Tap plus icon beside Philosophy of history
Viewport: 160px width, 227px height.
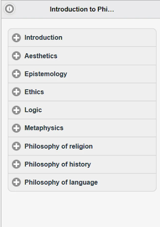(16, 164)
